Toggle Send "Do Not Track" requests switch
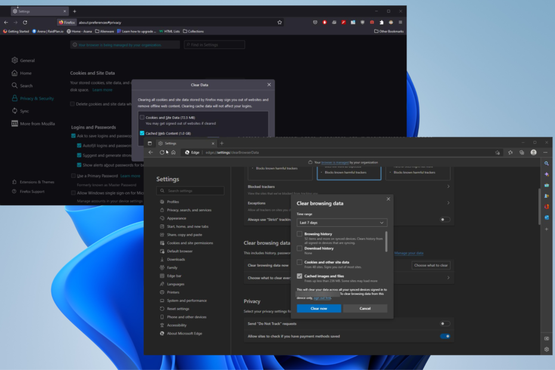555x370 pixels. click(445, 323)
